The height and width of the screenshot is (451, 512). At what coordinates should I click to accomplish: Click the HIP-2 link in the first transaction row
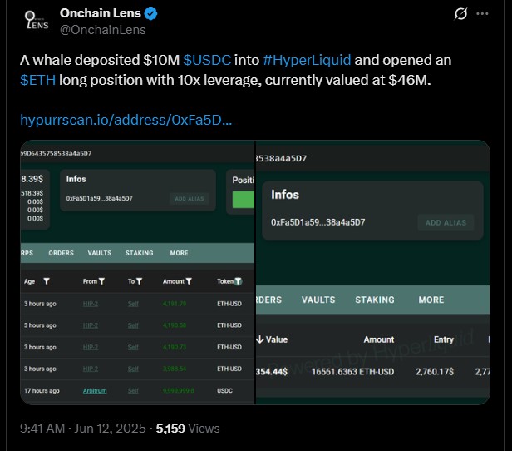(x=91, y=304)
